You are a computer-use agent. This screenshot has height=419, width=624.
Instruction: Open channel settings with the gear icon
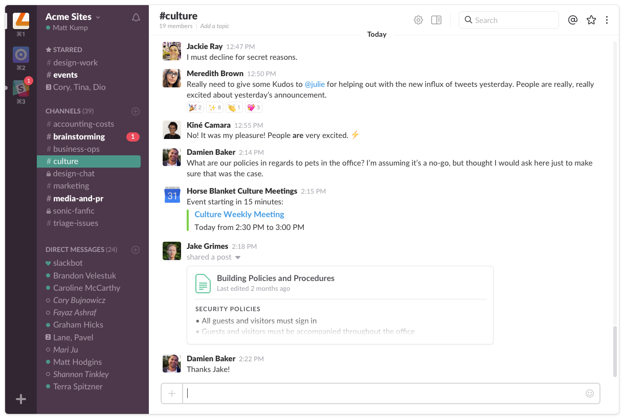pos(418,19)
